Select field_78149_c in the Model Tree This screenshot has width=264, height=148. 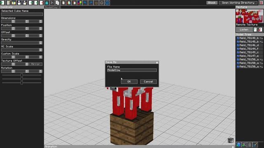249,52
